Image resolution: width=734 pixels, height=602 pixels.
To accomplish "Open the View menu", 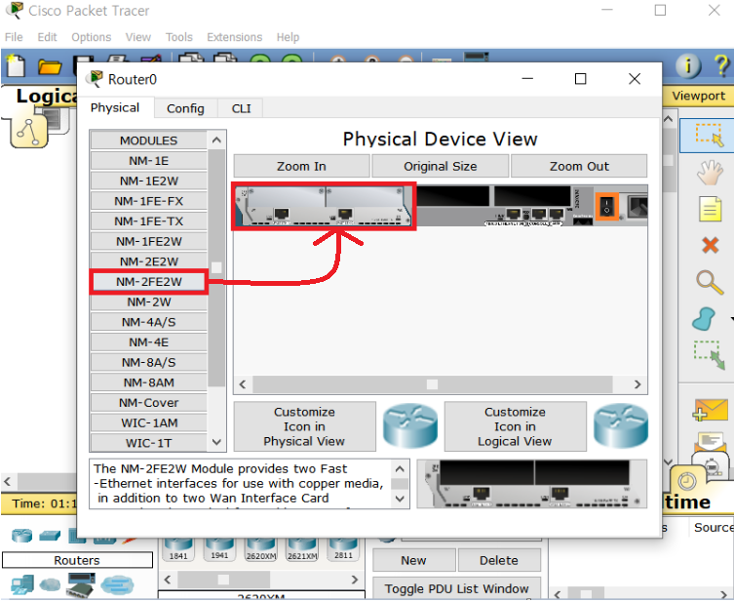I will point(138,37).
